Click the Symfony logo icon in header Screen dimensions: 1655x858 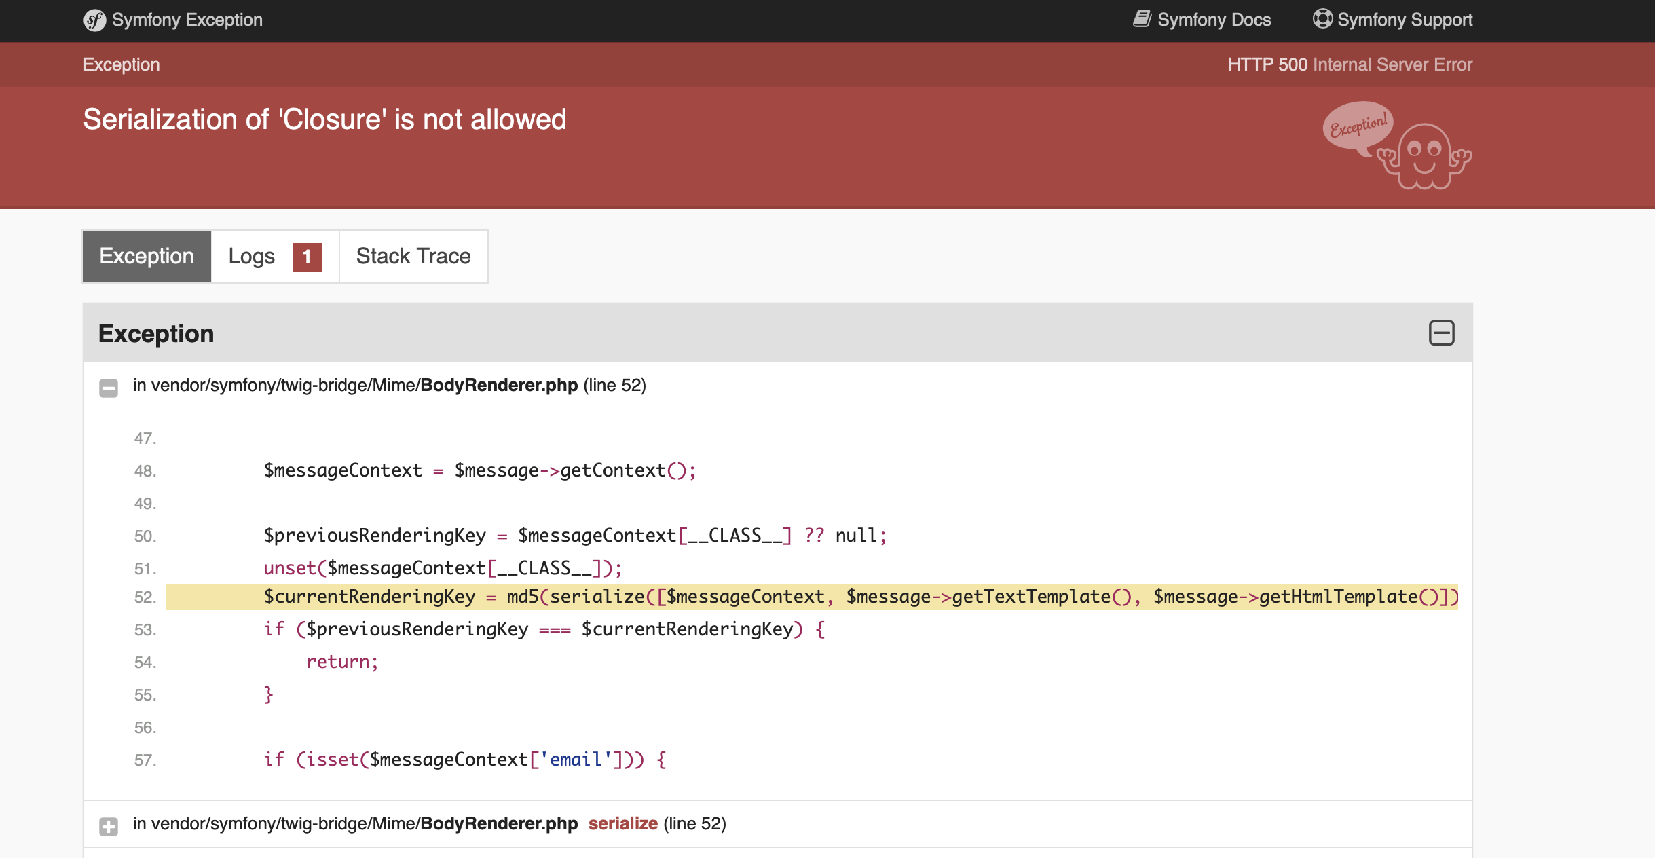(x=95, y=20)
